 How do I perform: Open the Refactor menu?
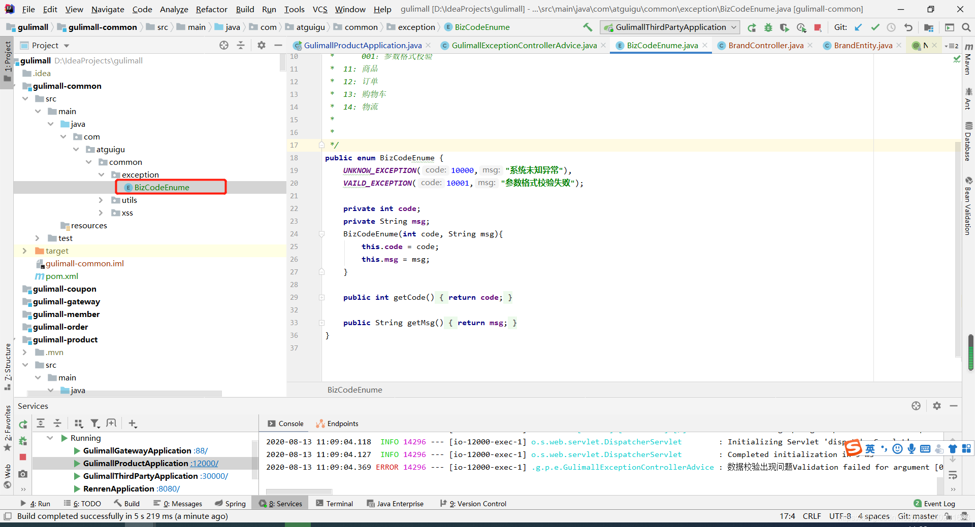point(211,9)
